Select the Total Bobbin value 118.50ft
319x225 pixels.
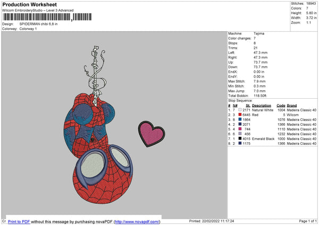(260, 96)
